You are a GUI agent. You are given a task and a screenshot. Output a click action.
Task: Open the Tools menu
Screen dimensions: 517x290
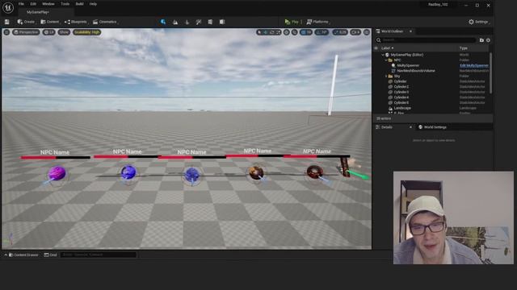pyautogui.click(x=65, y=4)
